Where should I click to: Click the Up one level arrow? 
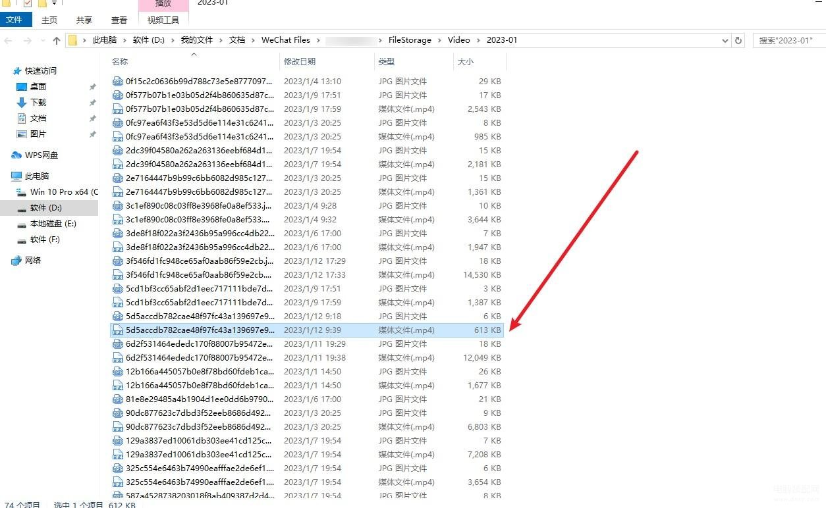pos(57,41)
